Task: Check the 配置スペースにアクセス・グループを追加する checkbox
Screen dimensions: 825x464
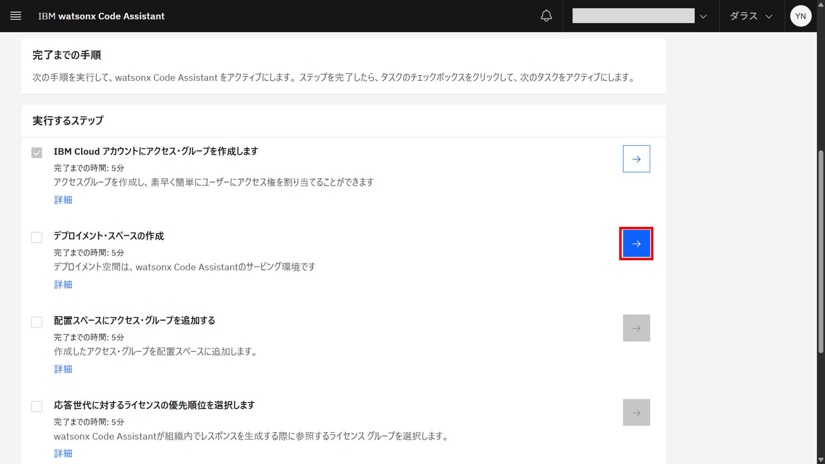Action: [37, 322]
